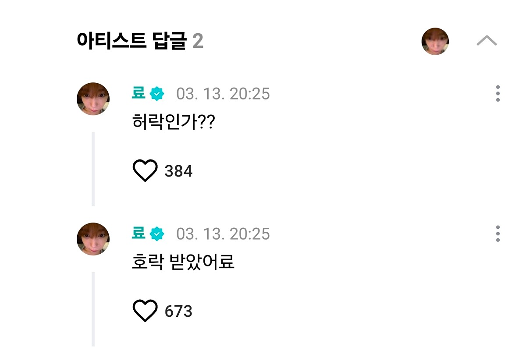Click the thread line under the first reply avatar
This screenshot has height=361, width=526.
point(93,169)
